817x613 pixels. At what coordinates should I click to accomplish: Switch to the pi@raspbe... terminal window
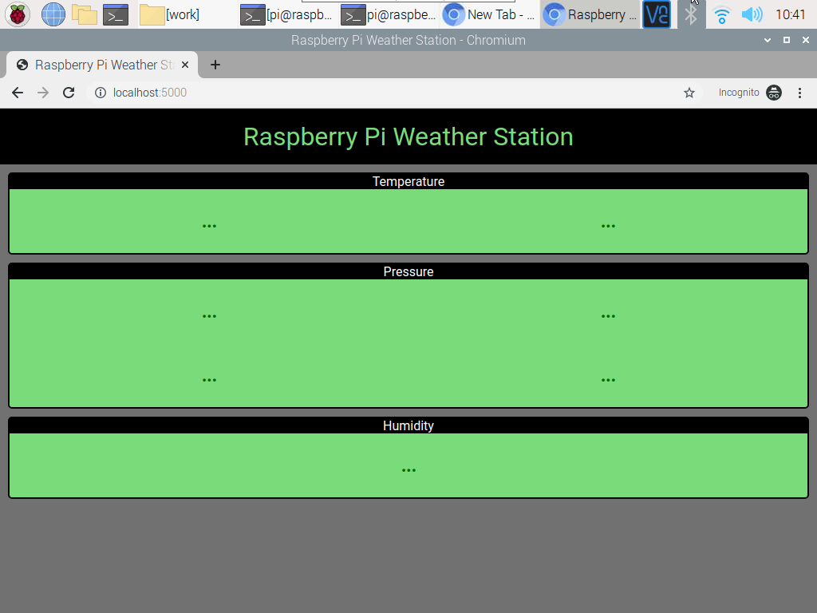click(389, 14)
